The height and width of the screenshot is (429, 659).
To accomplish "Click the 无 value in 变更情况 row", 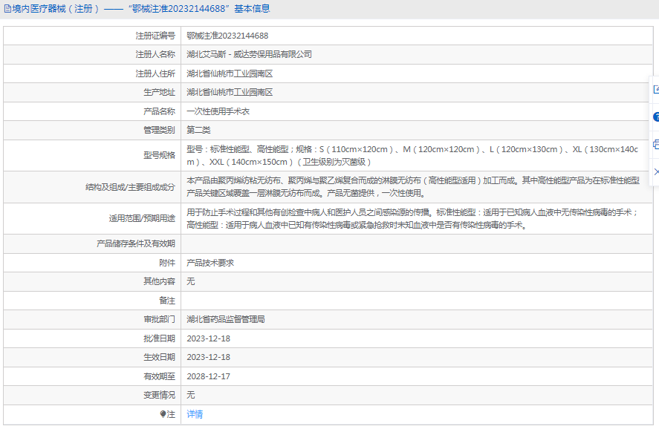I will click(x=191, y=395).
